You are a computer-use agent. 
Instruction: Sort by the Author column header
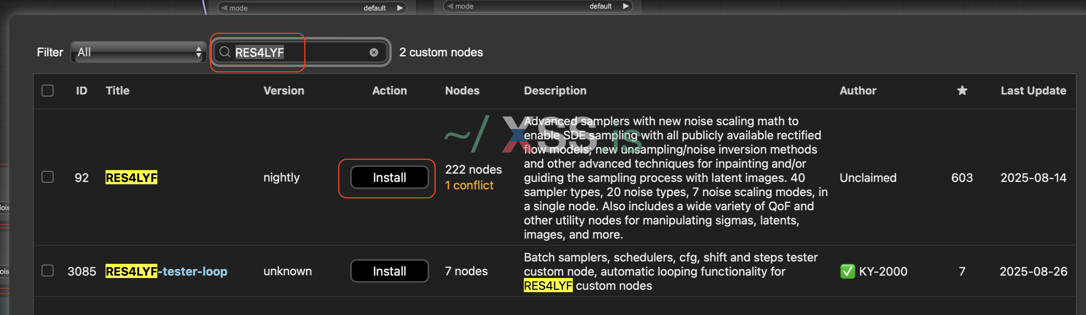(858, 91)
